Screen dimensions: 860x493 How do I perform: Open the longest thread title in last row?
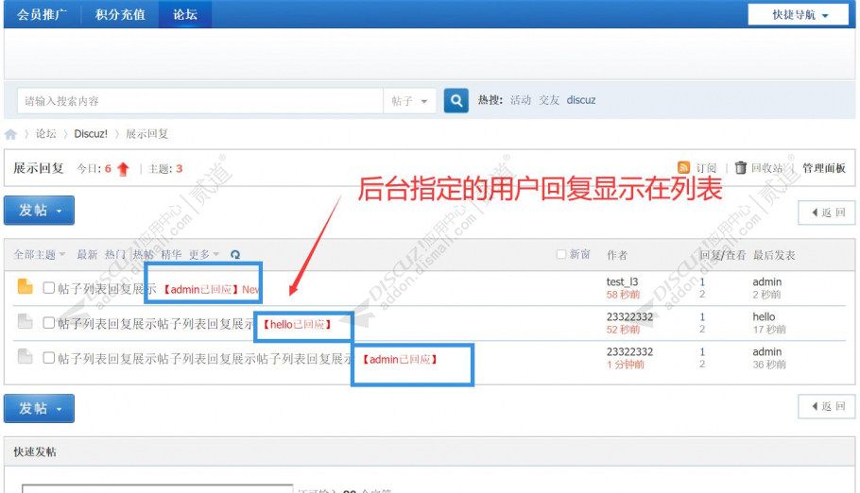click(205, 359)
